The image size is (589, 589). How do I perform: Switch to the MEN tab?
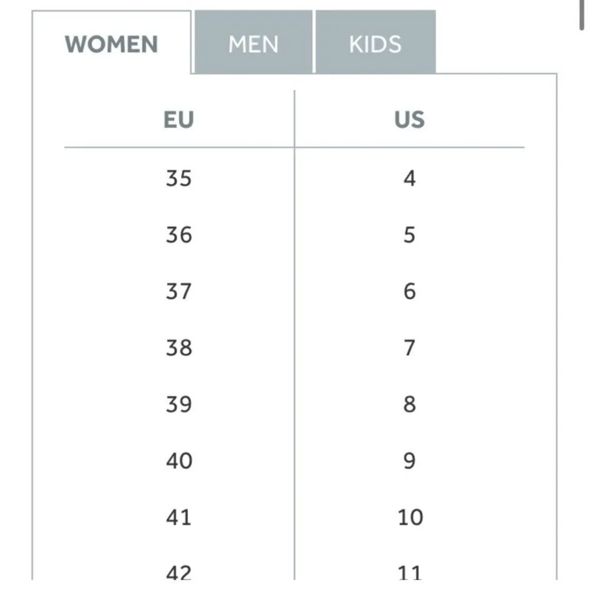point(253,44)
